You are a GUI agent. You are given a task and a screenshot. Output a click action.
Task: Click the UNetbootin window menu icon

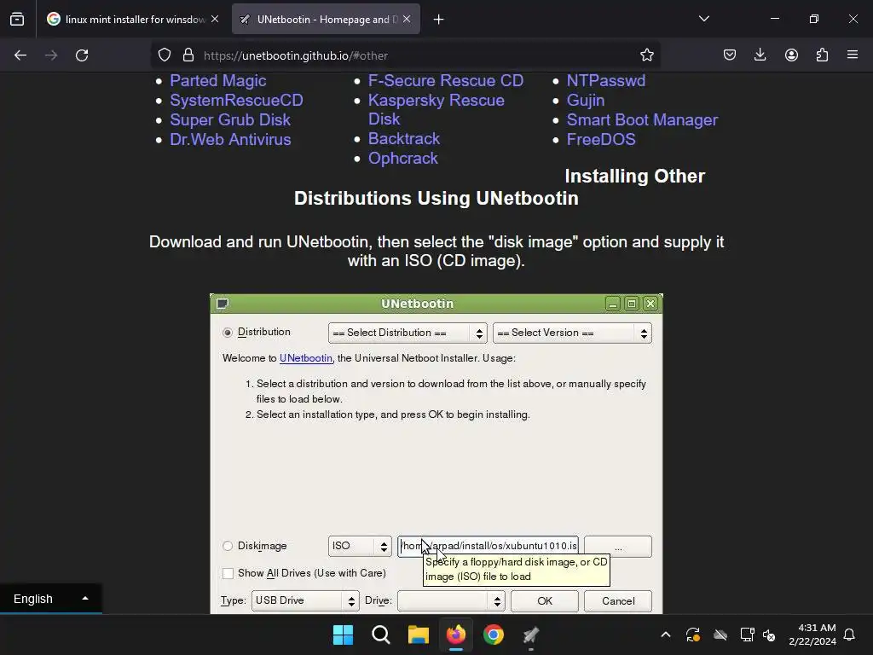[223, 304]
